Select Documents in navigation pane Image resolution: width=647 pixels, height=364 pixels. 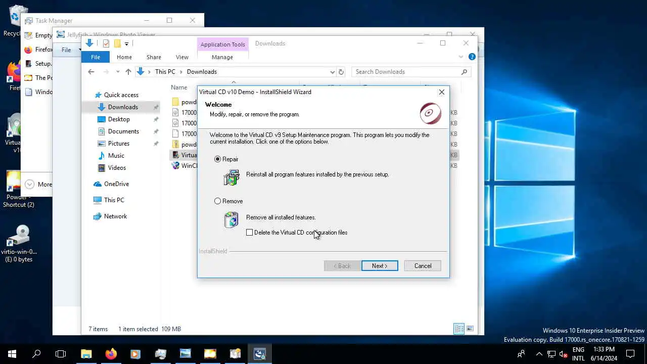[123, 131]
